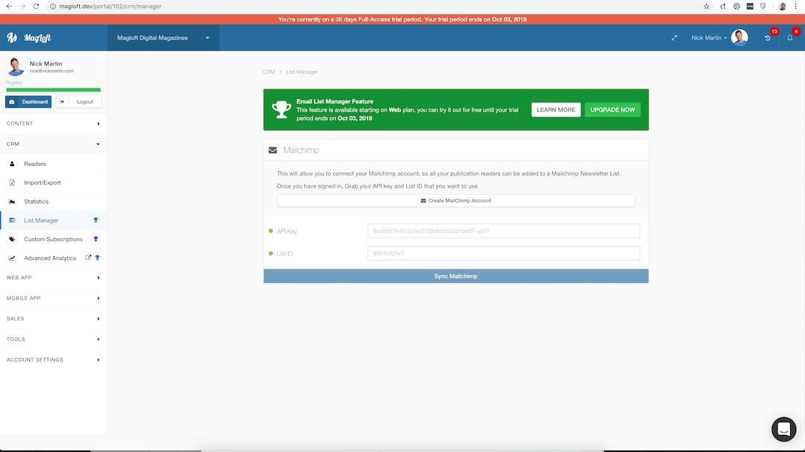This screenshot has height=452, width=805.
Task: Focus the List ID input field
Action: [504, 253]
